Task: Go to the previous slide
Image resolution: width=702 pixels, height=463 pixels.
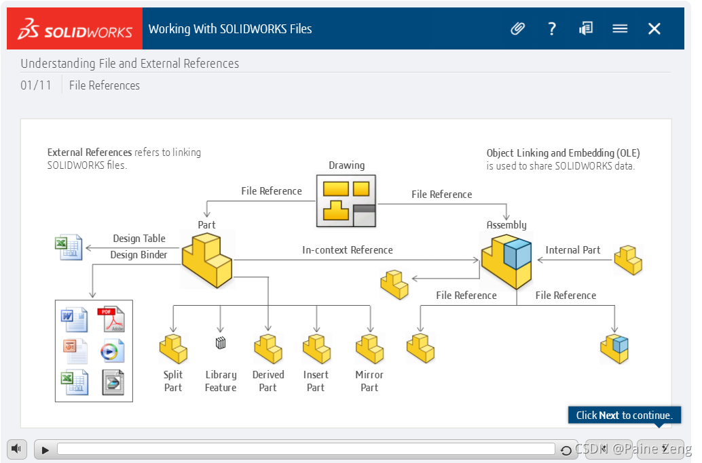Action: 608,449
